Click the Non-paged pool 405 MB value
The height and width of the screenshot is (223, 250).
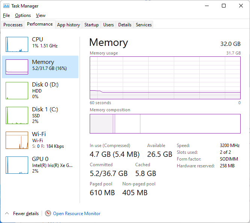point(135,193)
